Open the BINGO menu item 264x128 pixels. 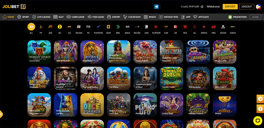coord(150,17)
